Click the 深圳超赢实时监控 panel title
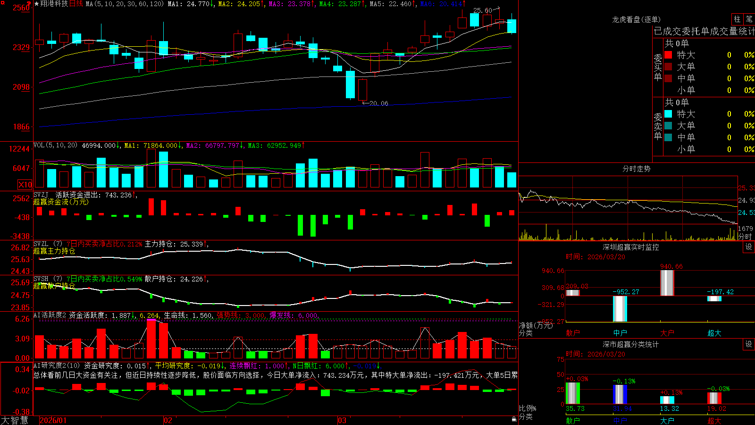 630,247
